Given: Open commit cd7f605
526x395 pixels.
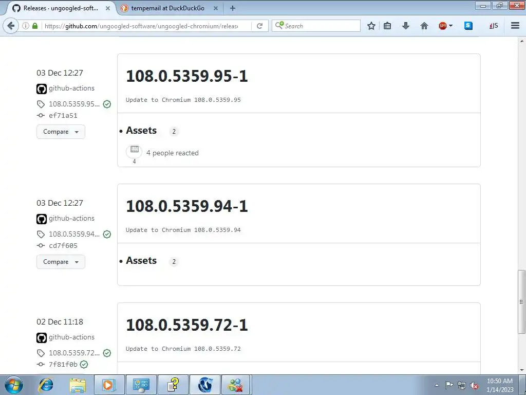Looking at the screenshot, I should pos(63,245).
